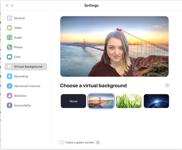Go to the General tab label
Image resolution: width=182 pixels, height=150 pixels.
19,18
